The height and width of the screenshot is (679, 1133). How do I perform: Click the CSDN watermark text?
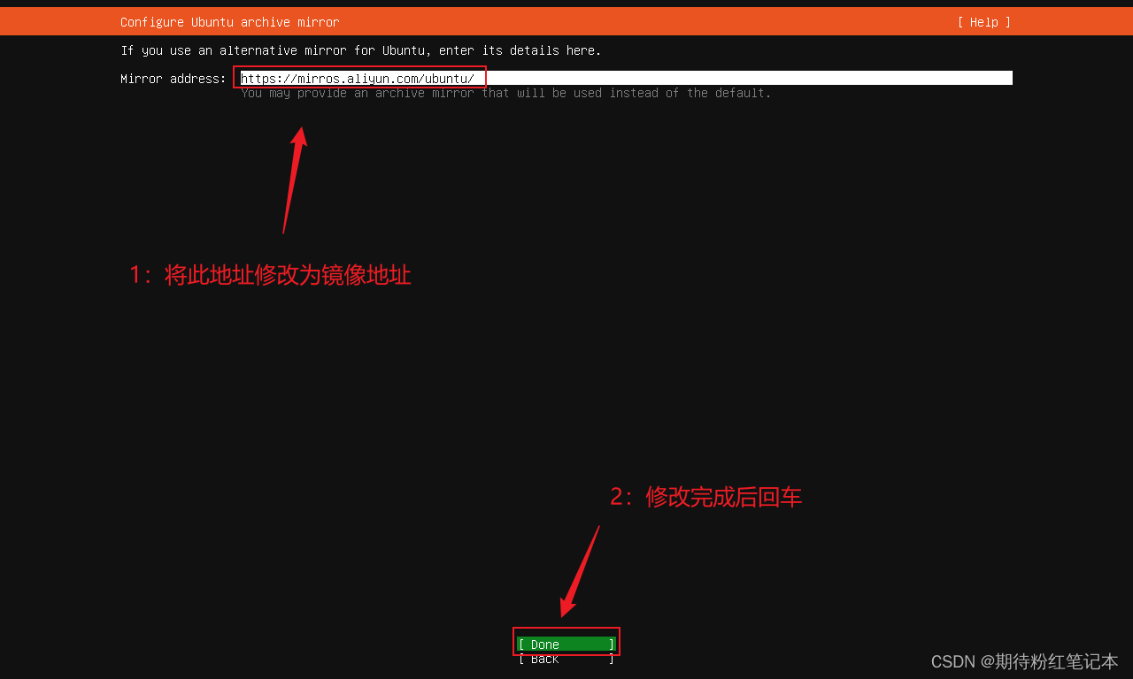click(x=950, y=660)
